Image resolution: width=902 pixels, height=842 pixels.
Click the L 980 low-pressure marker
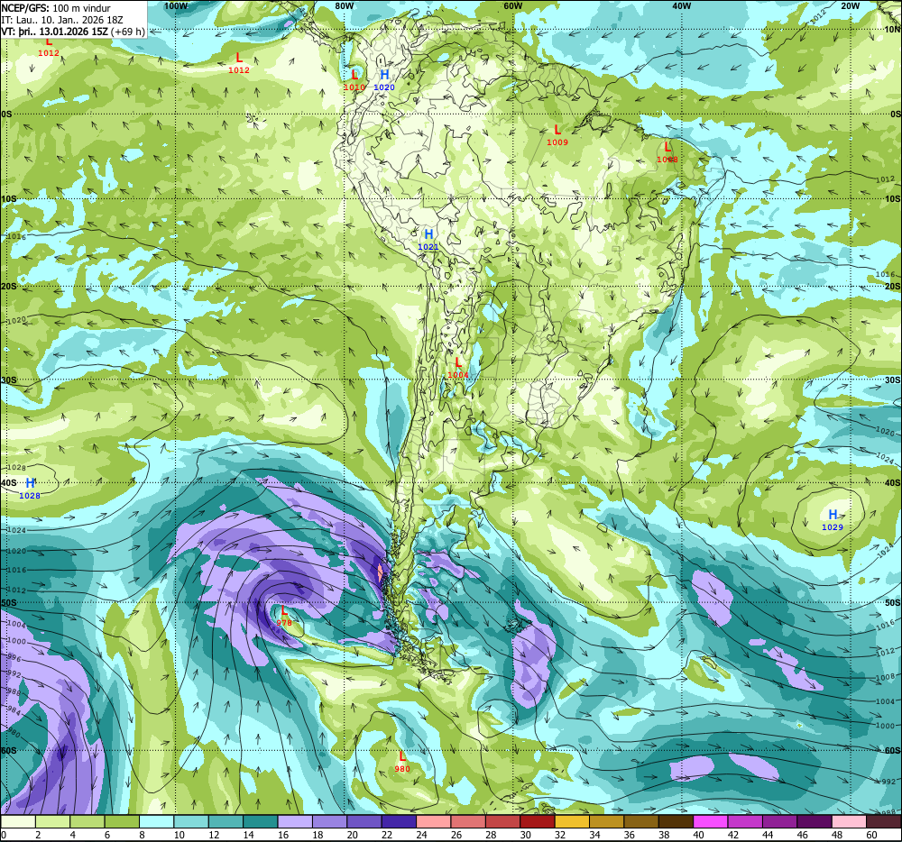tap(402, 762)
